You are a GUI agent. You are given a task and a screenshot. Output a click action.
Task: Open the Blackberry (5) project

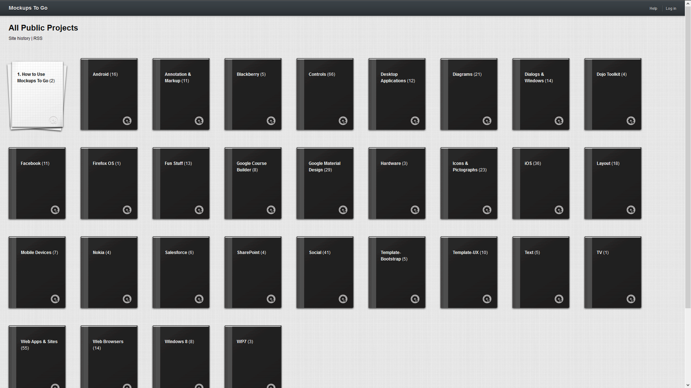tap(253, 94)
